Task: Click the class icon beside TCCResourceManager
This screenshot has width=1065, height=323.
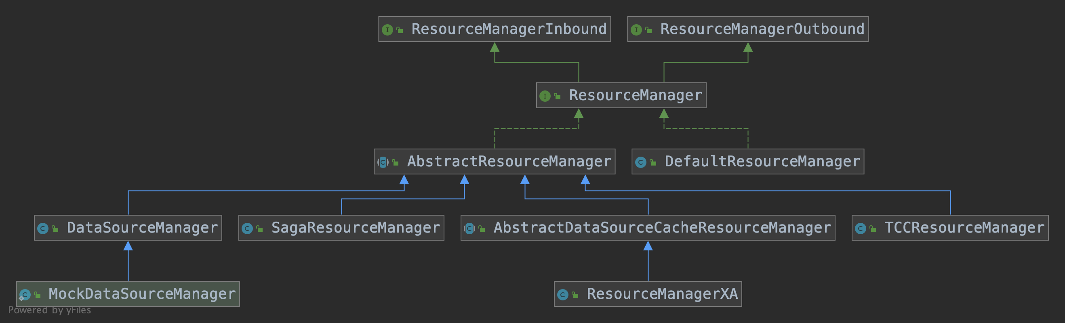Action: pyautogui.click(x=860, y=229)
